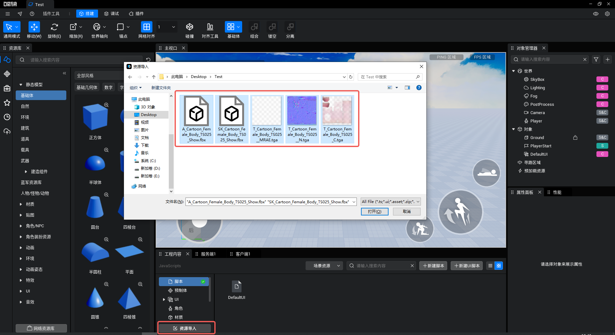Click the 镂空 hollow icon

click(272, 27)
